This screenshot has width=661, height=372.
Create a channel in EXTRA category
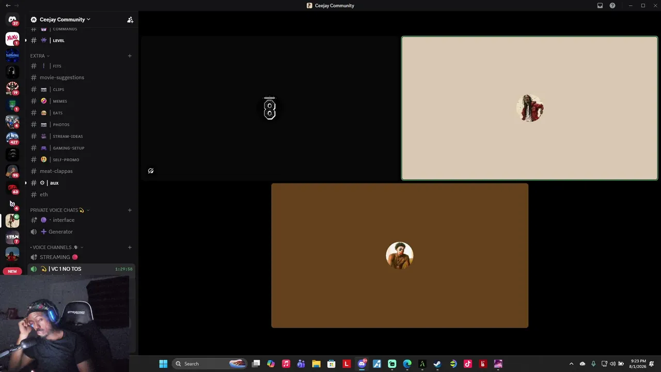click(x=130, y=56)
